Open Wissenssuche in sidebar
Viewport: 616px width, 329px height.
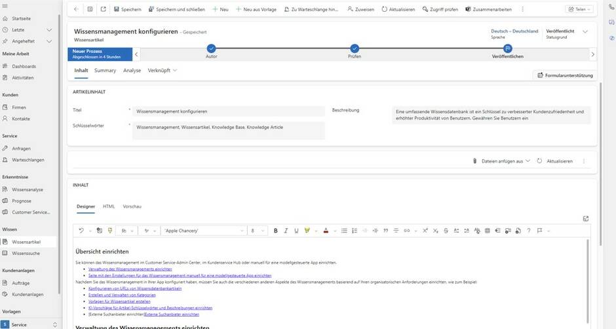(26, 254)
